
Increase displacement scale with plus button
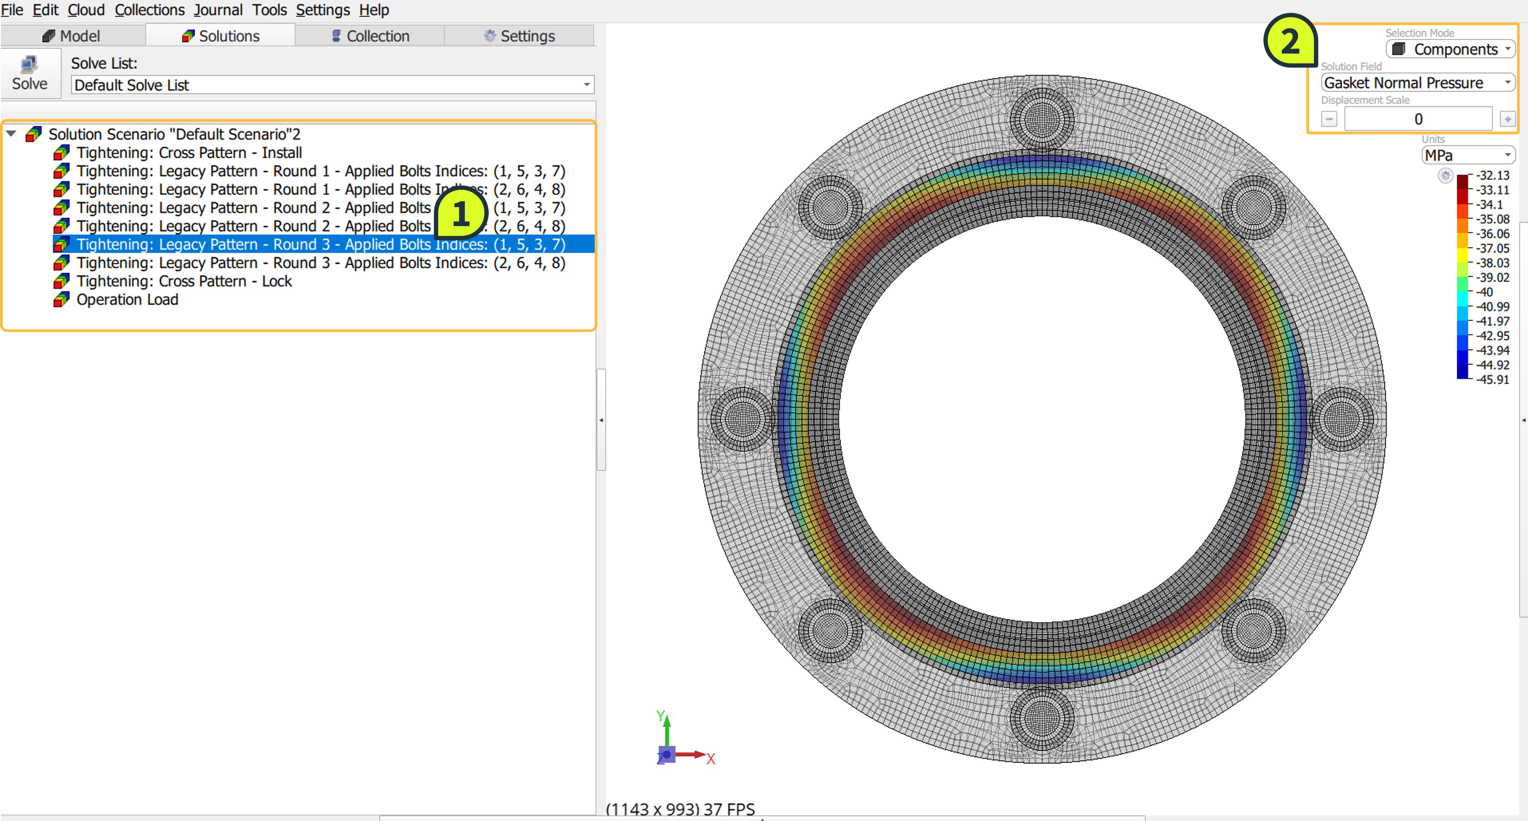(x=1507, y=119)
